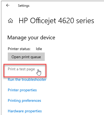Image resolution: width=104 pixels, height=115 pixels.
Task: Open the print queue
Action: (x=26, y=57)
